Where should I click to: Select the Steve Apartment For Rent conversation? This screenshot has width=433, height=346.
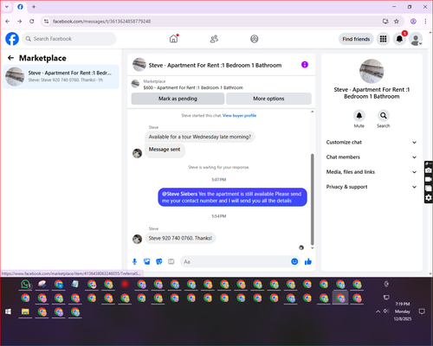tap(61, 76)
